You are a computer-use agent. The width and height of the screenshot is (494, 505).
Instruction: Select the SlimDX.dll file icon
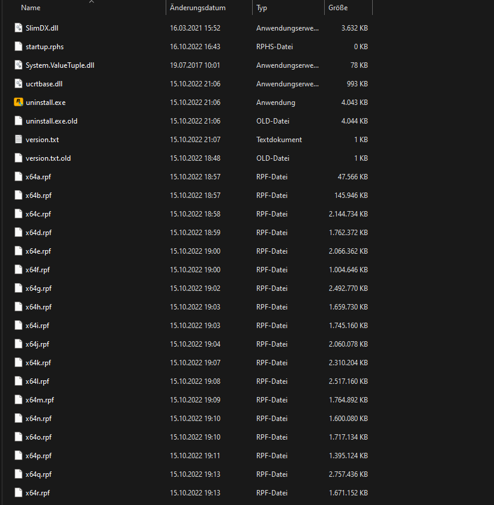[x=18, y=28]
